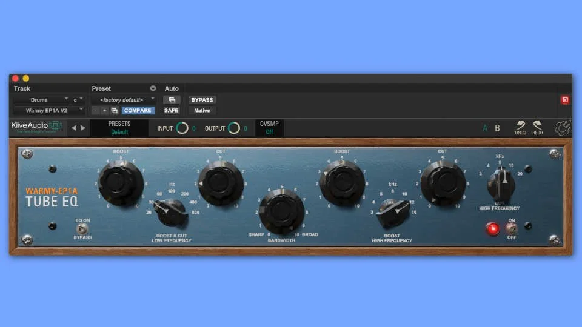The height and width of the screenshot is (327, 582).
Task: Click the minus preset button
Action: pyautogui.click(x=95, y=110)
